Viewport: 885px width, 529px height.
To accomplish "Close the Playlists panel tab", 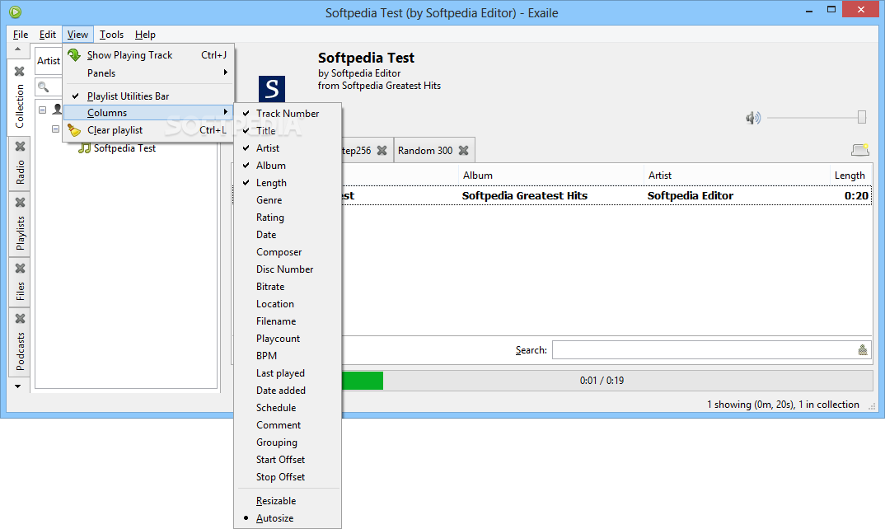I will pyautogui.click(x=21, y=202).
